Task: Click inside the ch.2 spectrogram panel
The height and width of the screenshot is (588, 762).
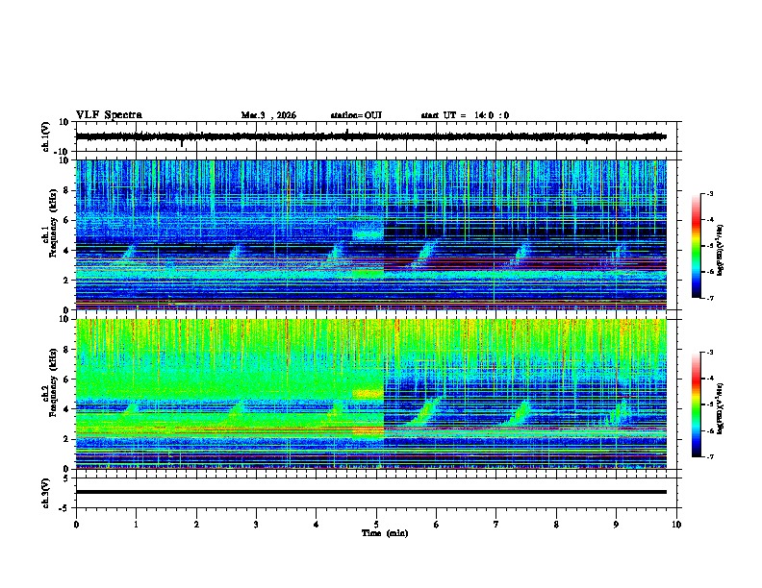Action: coord(370,394)
